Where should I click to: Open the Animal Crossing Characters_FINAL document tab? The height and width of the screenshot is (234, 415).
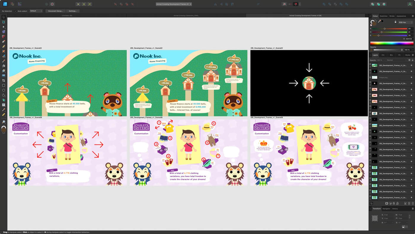click(x=186, y=15)
